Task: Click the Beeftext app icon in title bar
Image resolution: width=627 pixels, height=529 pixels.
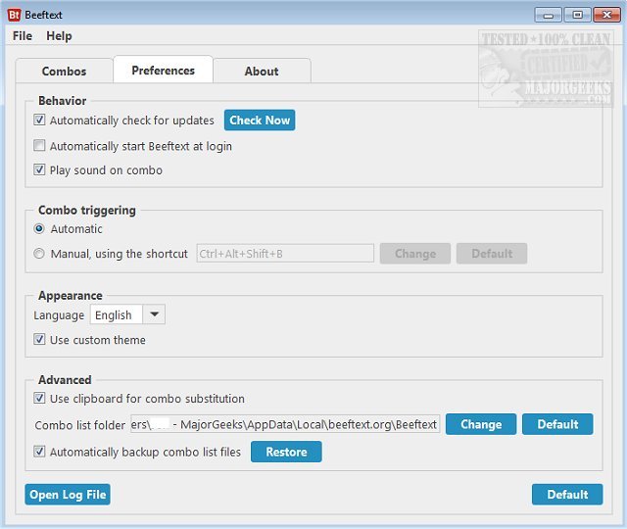Action: point(14,15)
